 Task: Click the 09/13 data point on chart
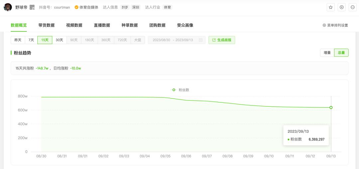coord(331,107)
